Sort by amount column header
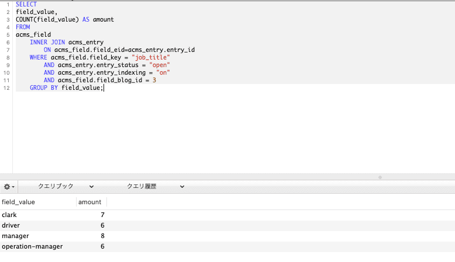Image resolution: width=455 pixels, height=262 pixels. 91,202
